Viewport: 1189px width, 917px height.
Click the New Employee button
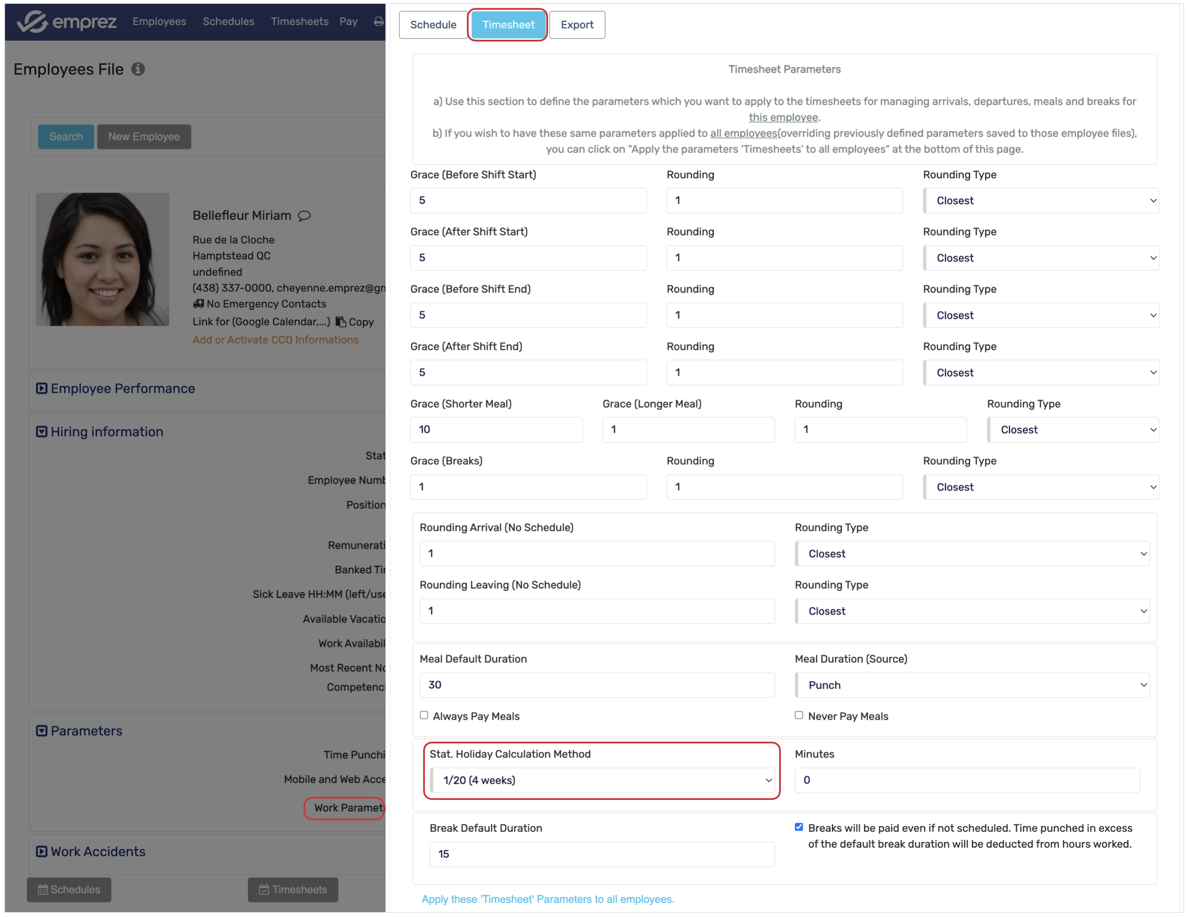point(144,136)
